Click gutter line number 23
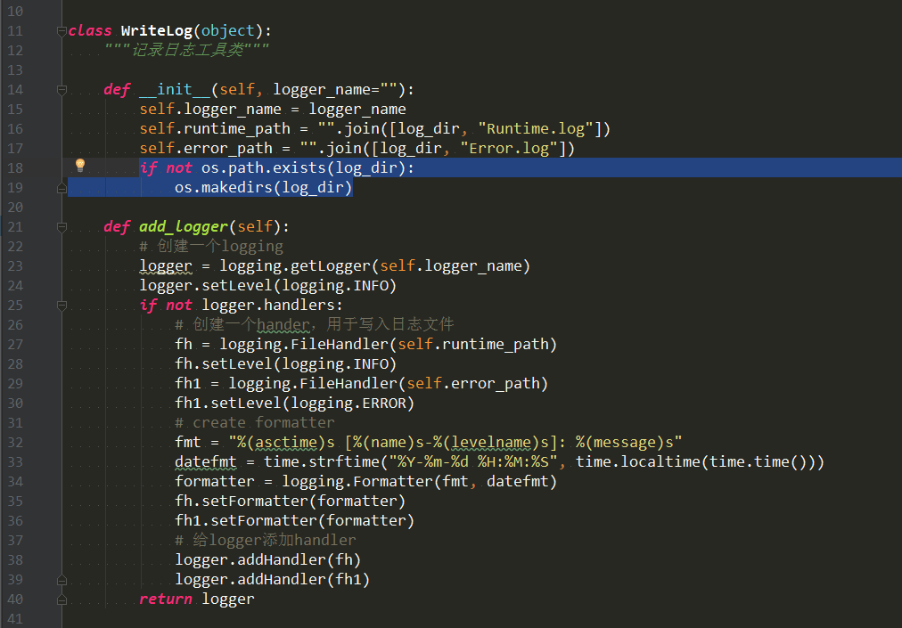 point(15,266)
